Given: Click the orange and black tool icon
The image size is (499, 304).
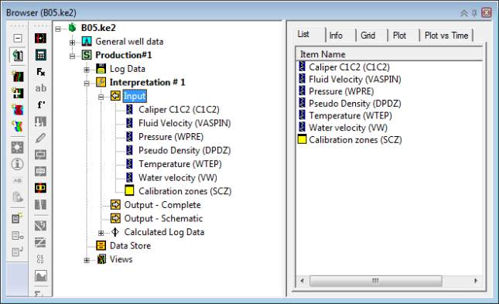Looking at the screenshot, I should 41,188.
